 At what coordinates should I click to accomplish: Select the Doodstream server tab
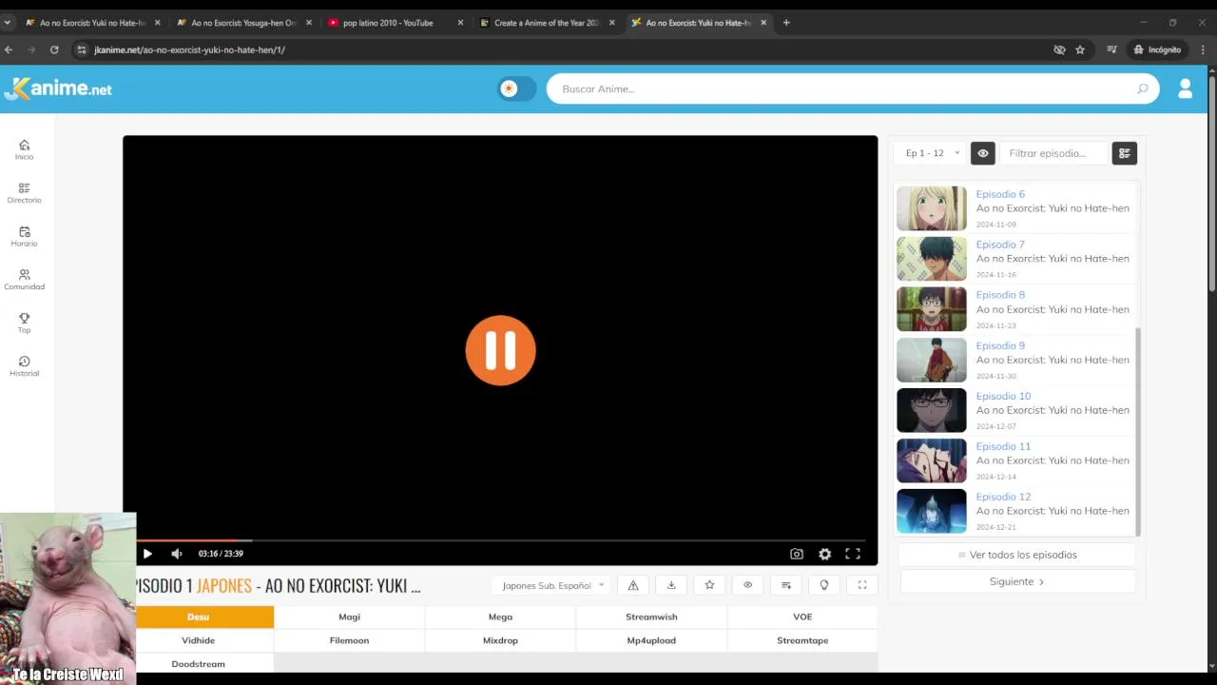(x=198, y=664)
